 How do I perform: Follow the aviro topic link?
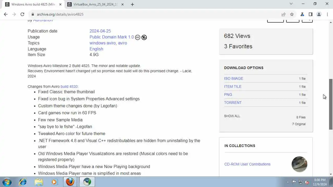coord(123,43)
